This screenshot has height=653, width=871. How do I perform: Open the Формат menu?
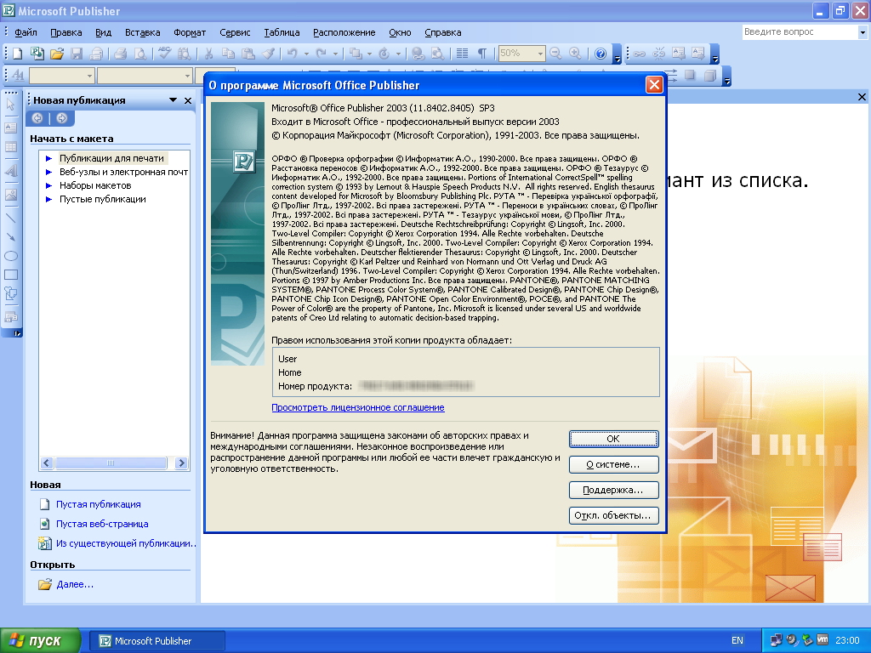click(x=190, y=33)
